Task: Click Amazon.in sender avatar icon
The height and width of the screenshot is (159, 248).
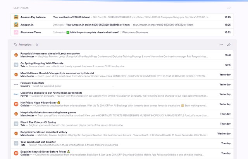Action: point(16,25)
